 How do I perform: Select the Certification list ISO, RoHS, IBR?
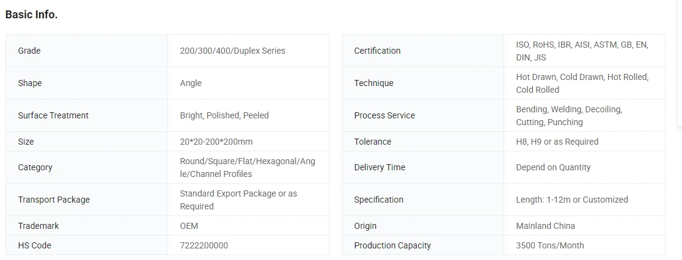582,51
